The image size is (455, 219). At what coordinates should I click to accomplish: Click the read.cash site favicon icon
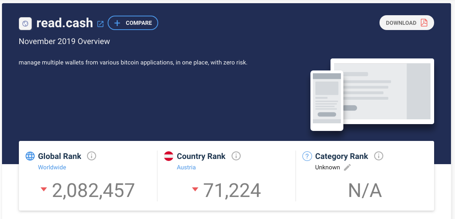[x=25, y=24]
